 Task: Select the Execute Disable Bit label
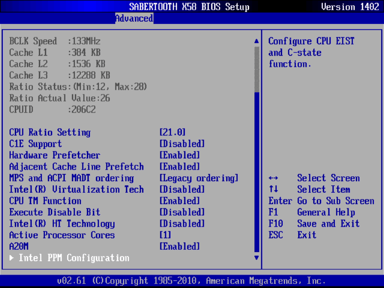click(55, 212)
